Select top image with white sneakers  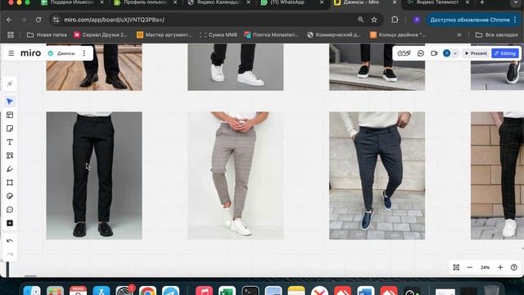[x=235, y=67]
